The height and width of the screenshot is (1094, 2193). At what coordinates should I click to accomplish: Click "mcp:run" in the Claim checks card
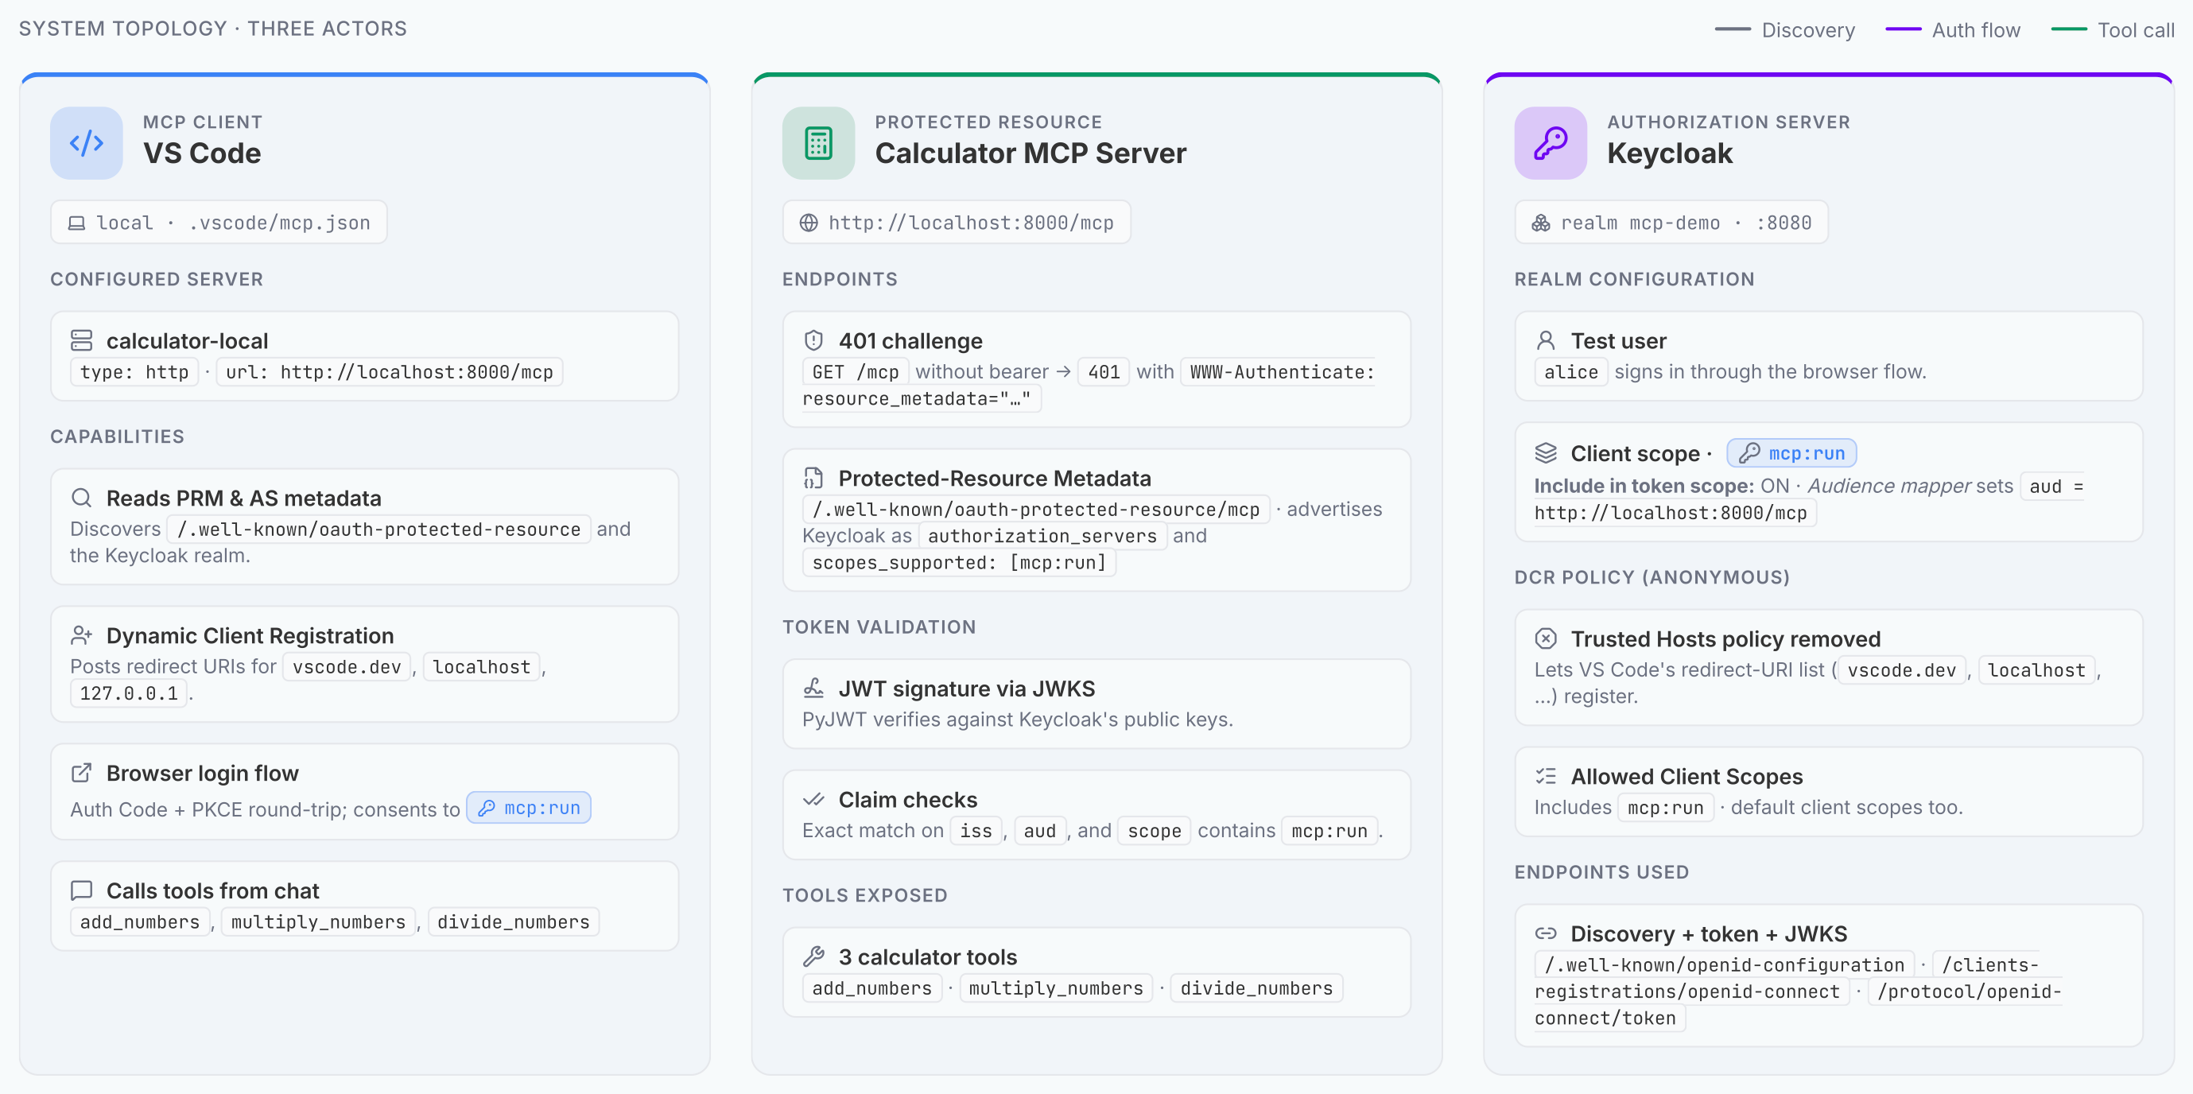(x=1329, y=831)
